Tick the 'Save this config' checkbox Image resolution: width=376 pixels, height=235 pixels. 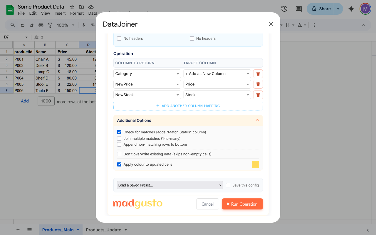(228, 185)
